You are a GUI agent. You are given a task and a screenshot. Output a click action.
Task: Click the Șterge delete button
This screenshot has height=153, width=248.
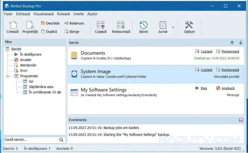72,32
